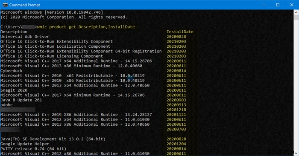This screenshot has height=156, width=299.
Task: Click the 'InstallDate' column header
Action: 180,32
